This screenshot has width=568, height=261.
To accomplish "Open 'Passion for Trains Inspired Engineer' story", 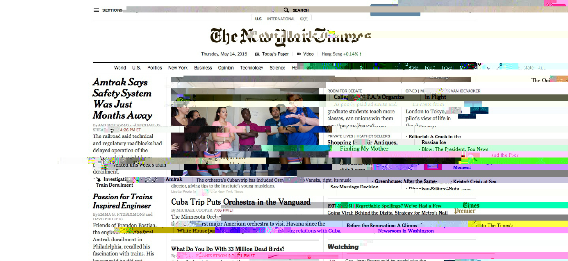I will (x=122, y=201).
